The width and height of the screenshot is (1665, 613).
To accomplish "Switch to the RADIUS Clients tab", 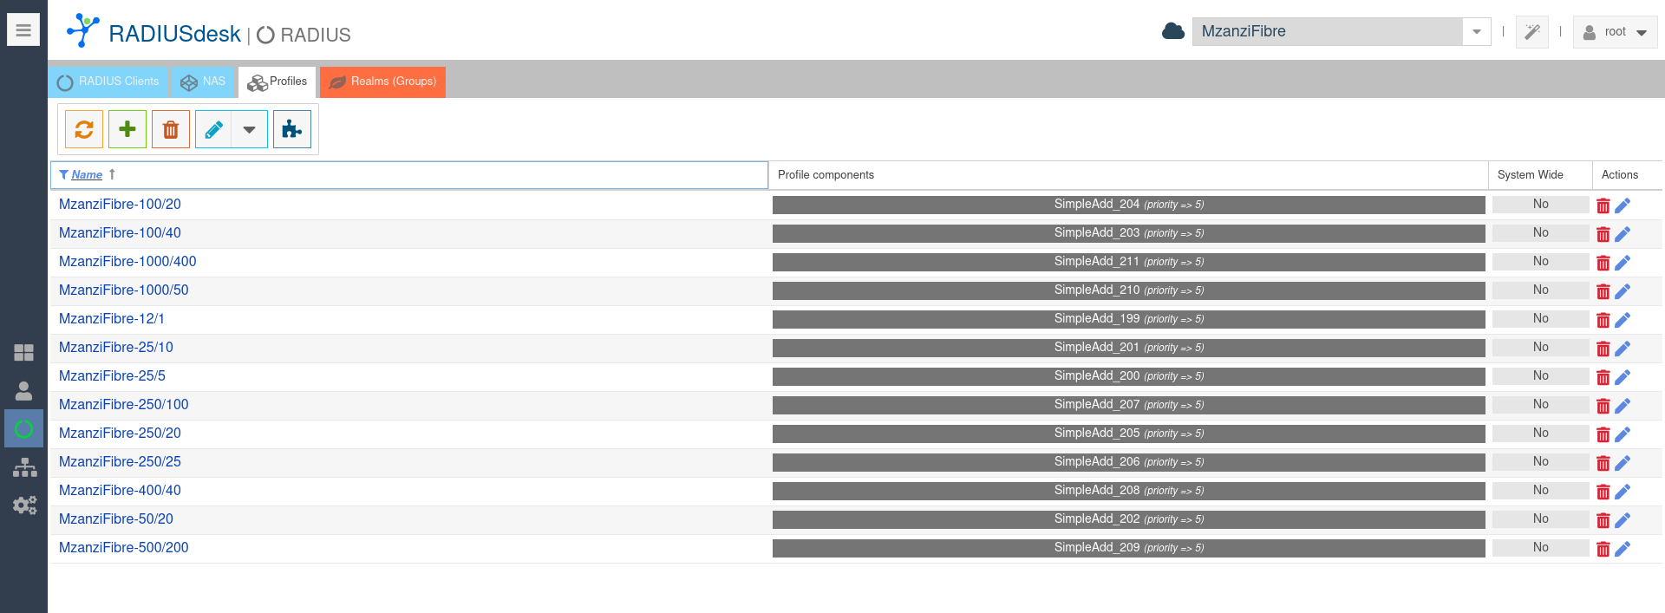I will [x=108, y=82].
